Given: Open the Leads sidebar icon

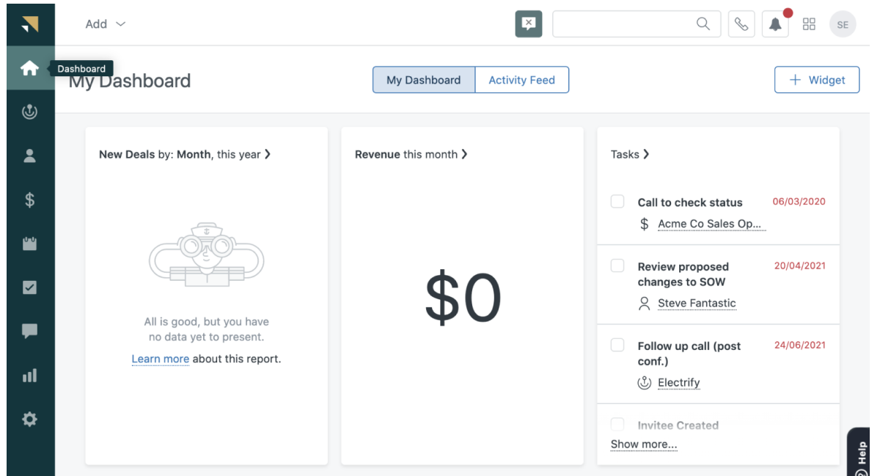Looking at the screenshot, I should click(x=29, y=112).
